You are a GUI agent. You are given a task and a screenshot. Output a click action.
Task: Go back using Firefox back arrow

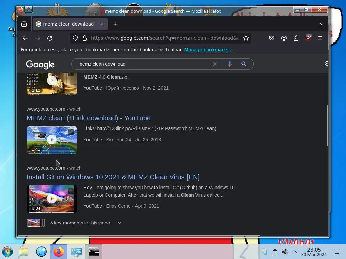[x=25, y=38]
